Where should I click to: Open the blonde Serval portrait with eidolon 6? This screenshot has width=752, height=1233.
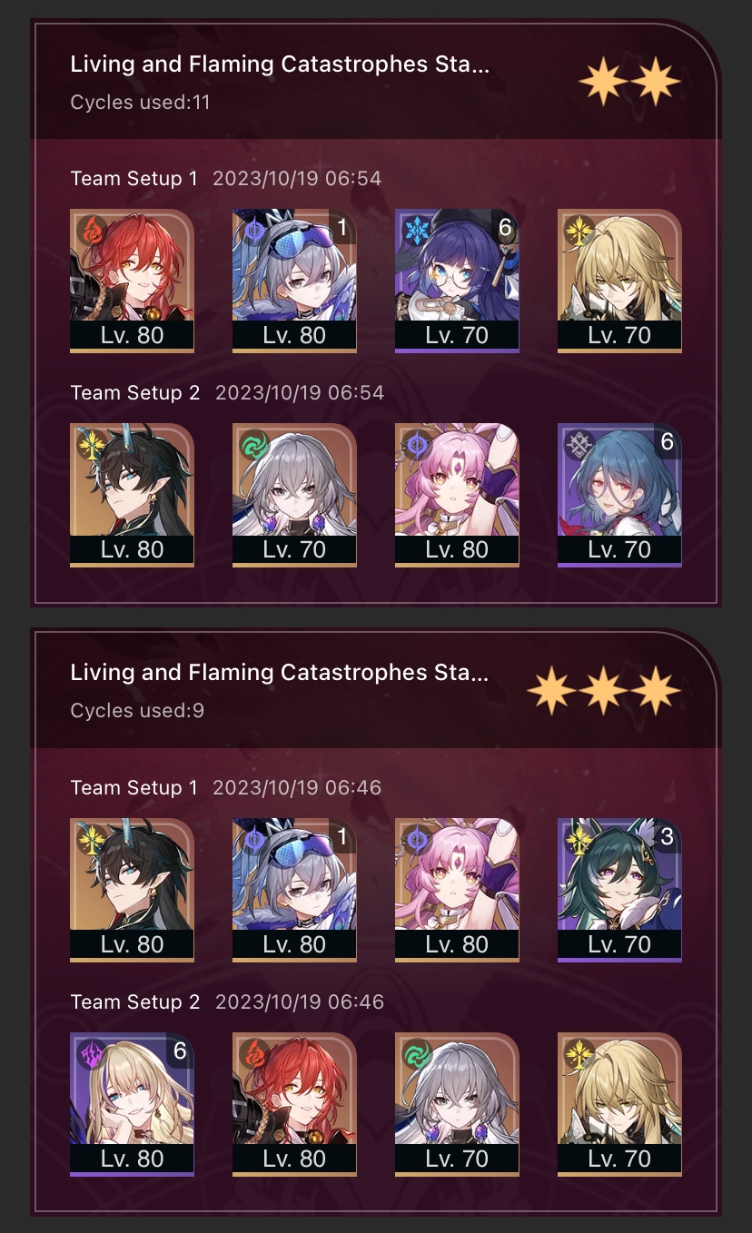132,1104
